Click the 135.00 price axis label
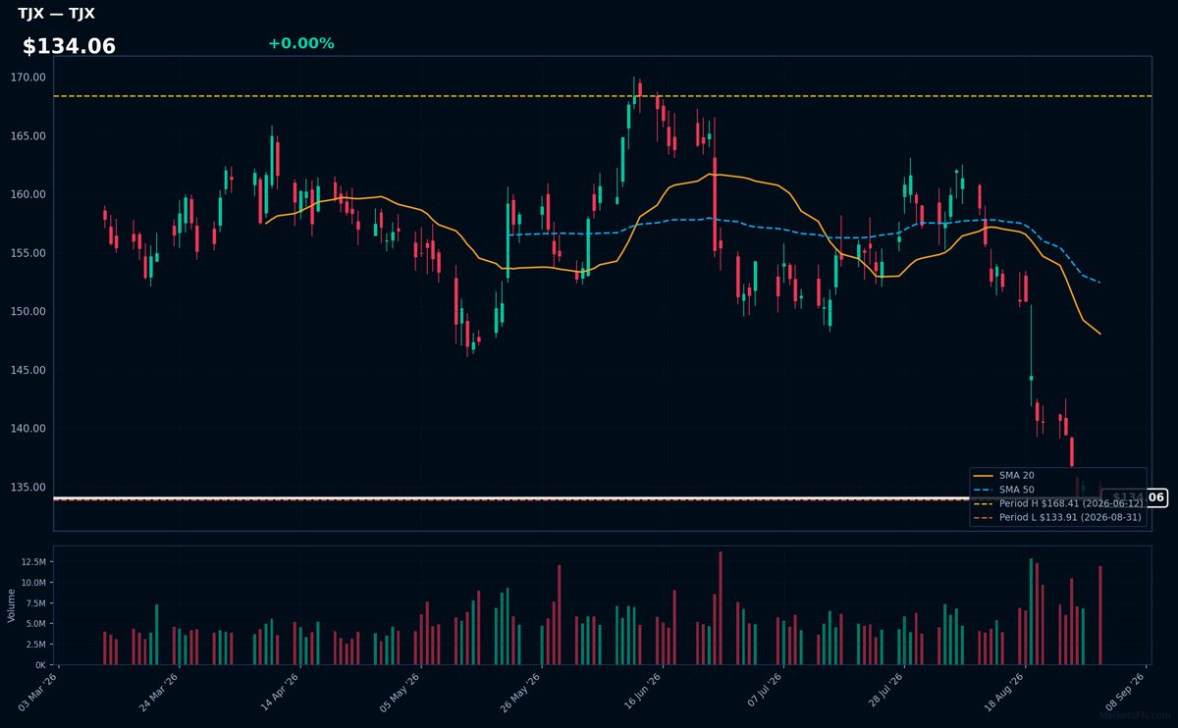This screenshot has height=728, width=1178. tap(28, 487)
